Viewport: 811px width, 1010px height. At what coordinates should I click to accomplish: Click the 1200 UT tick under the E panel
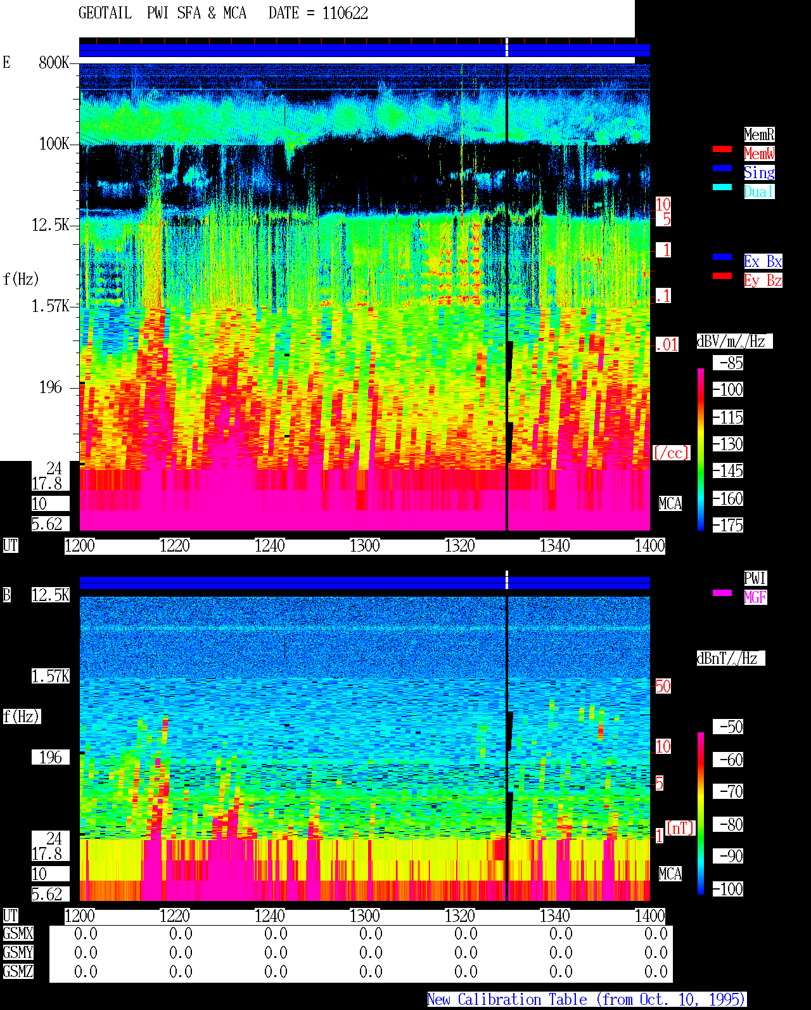(80, 545)
